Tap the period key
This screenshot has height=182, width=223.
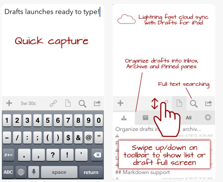click(24, 155)
